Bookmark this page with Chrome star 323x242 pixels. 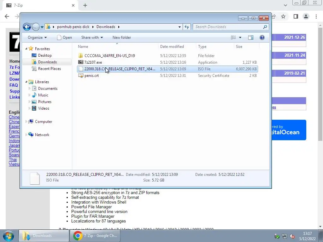coord(284,16)
